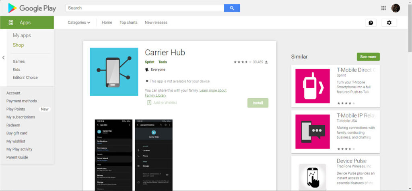The image size is (412, 191).
Task: Click the See more button
Action: [368, 57]
